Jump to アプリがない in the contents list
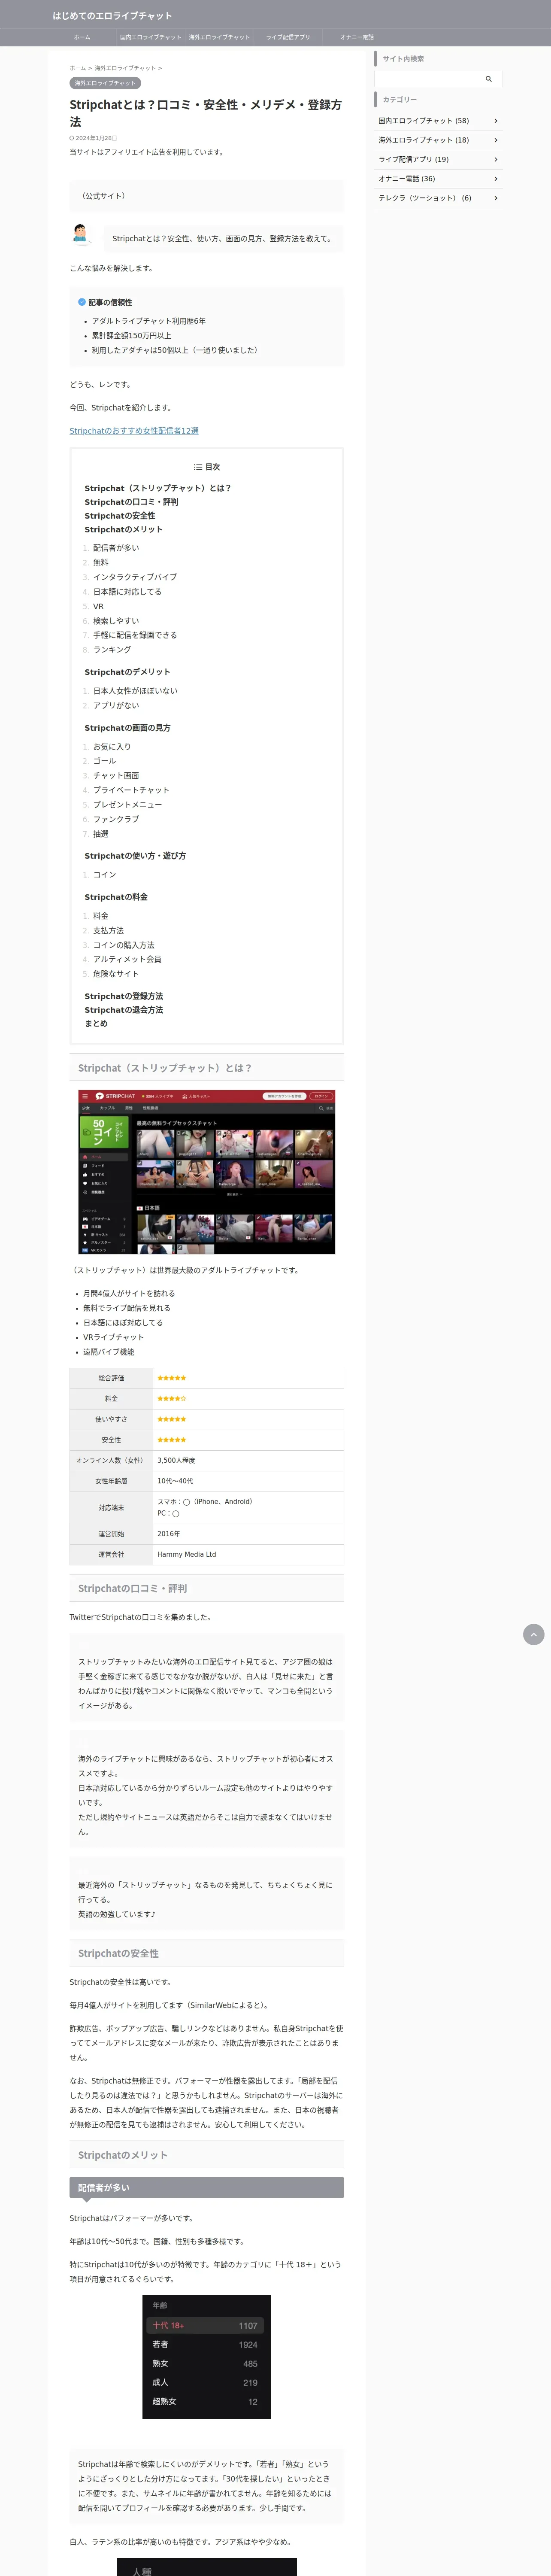Viewport: 551px width, 2576px height. pos(116,705)
